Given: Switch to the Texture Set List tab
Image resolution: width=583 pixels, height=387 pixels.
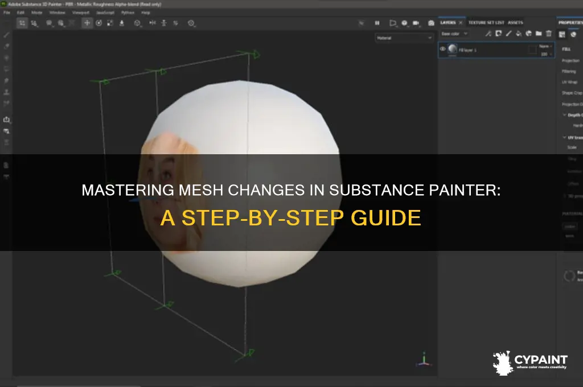Looking at the screenshot, I should [x=486, y=23].
